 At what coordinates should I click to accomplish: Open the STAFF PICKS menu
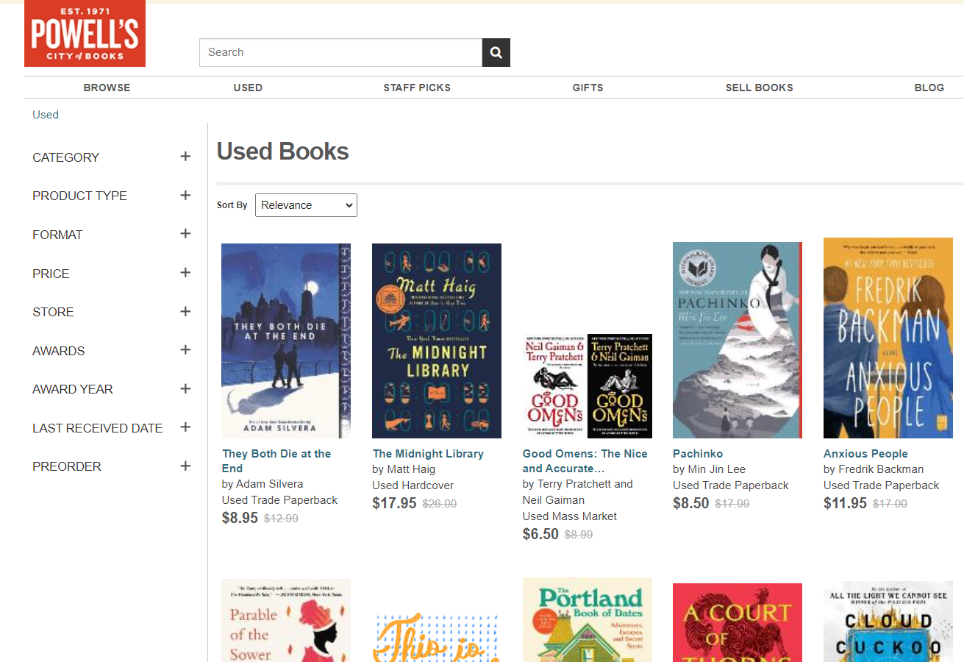coord(417,87)
